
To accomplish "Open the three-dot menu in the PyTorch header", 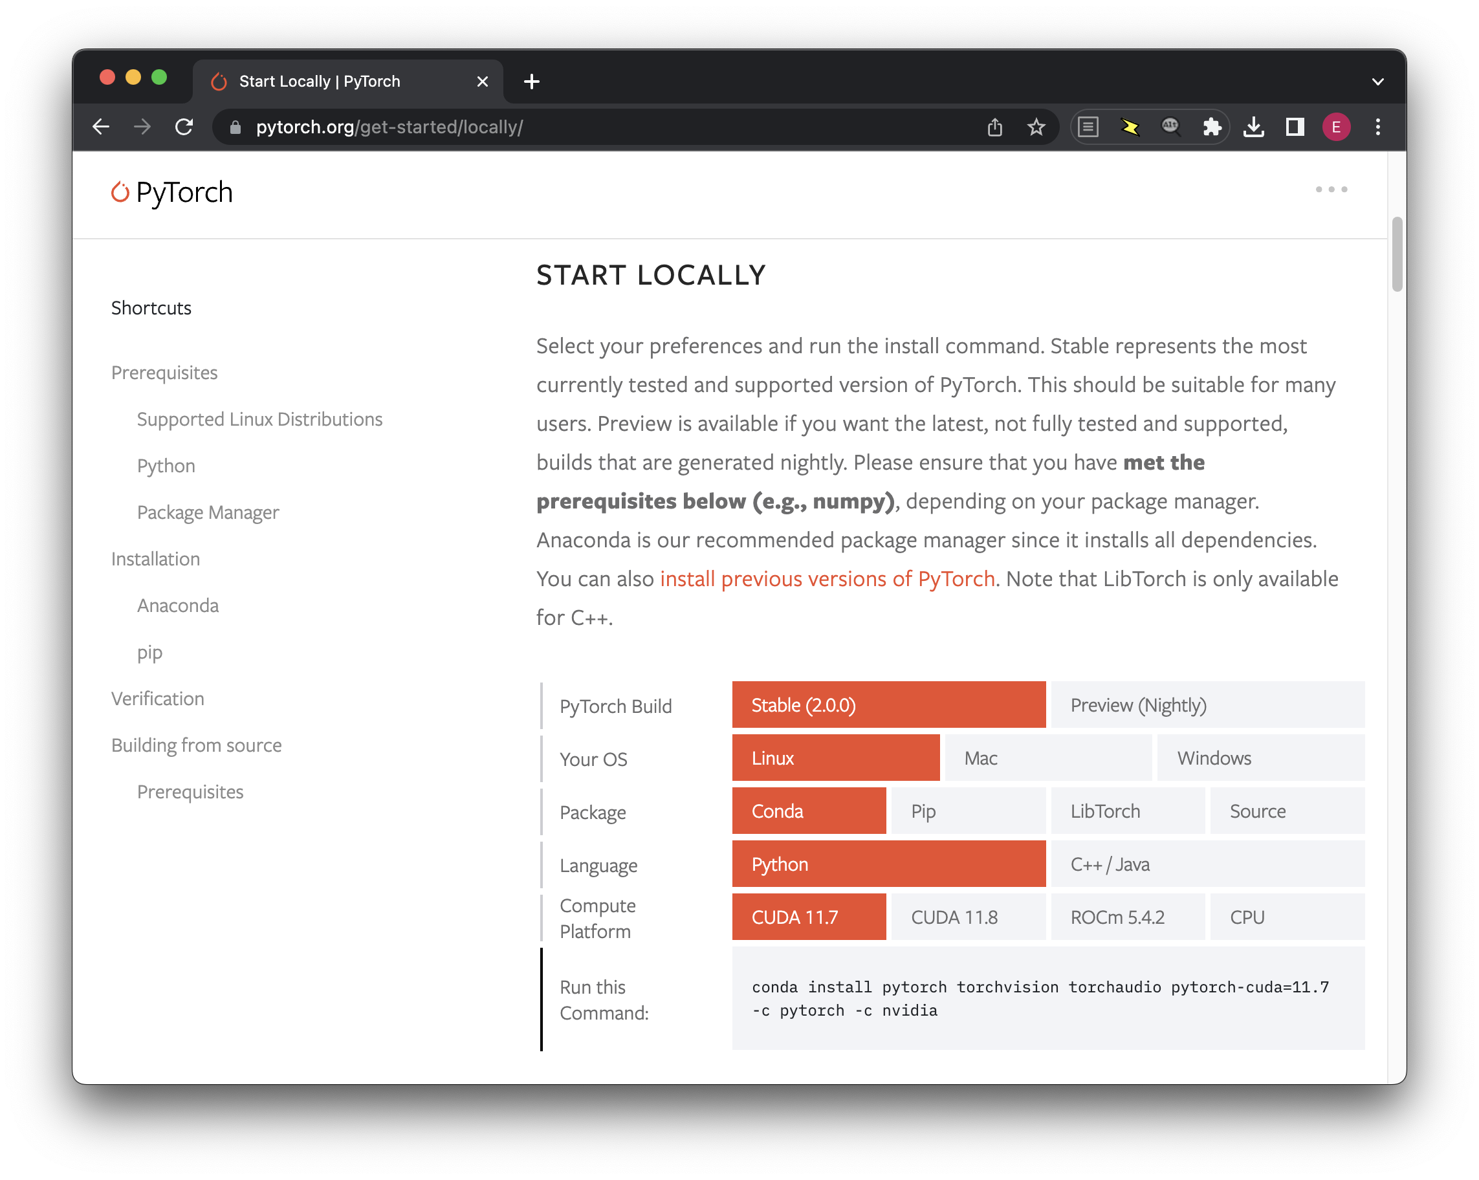I will click(1331, 190).
